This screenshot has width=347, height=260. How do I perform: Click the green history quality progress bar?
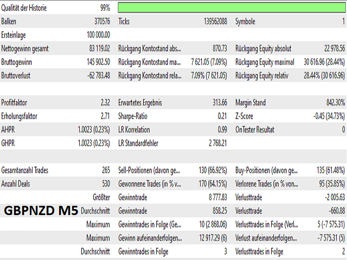[232, 8]
